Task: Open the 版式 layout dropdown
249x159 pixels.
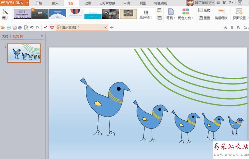Action: 206,10
